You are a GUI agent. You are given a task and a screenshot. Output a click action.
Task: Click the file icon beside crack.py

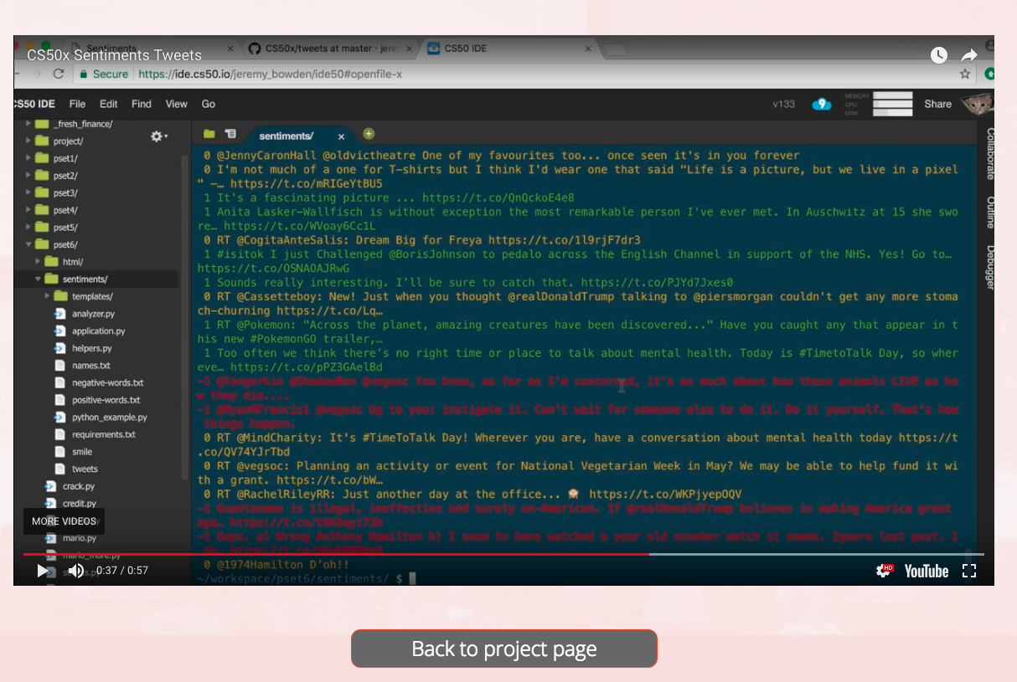50,486
